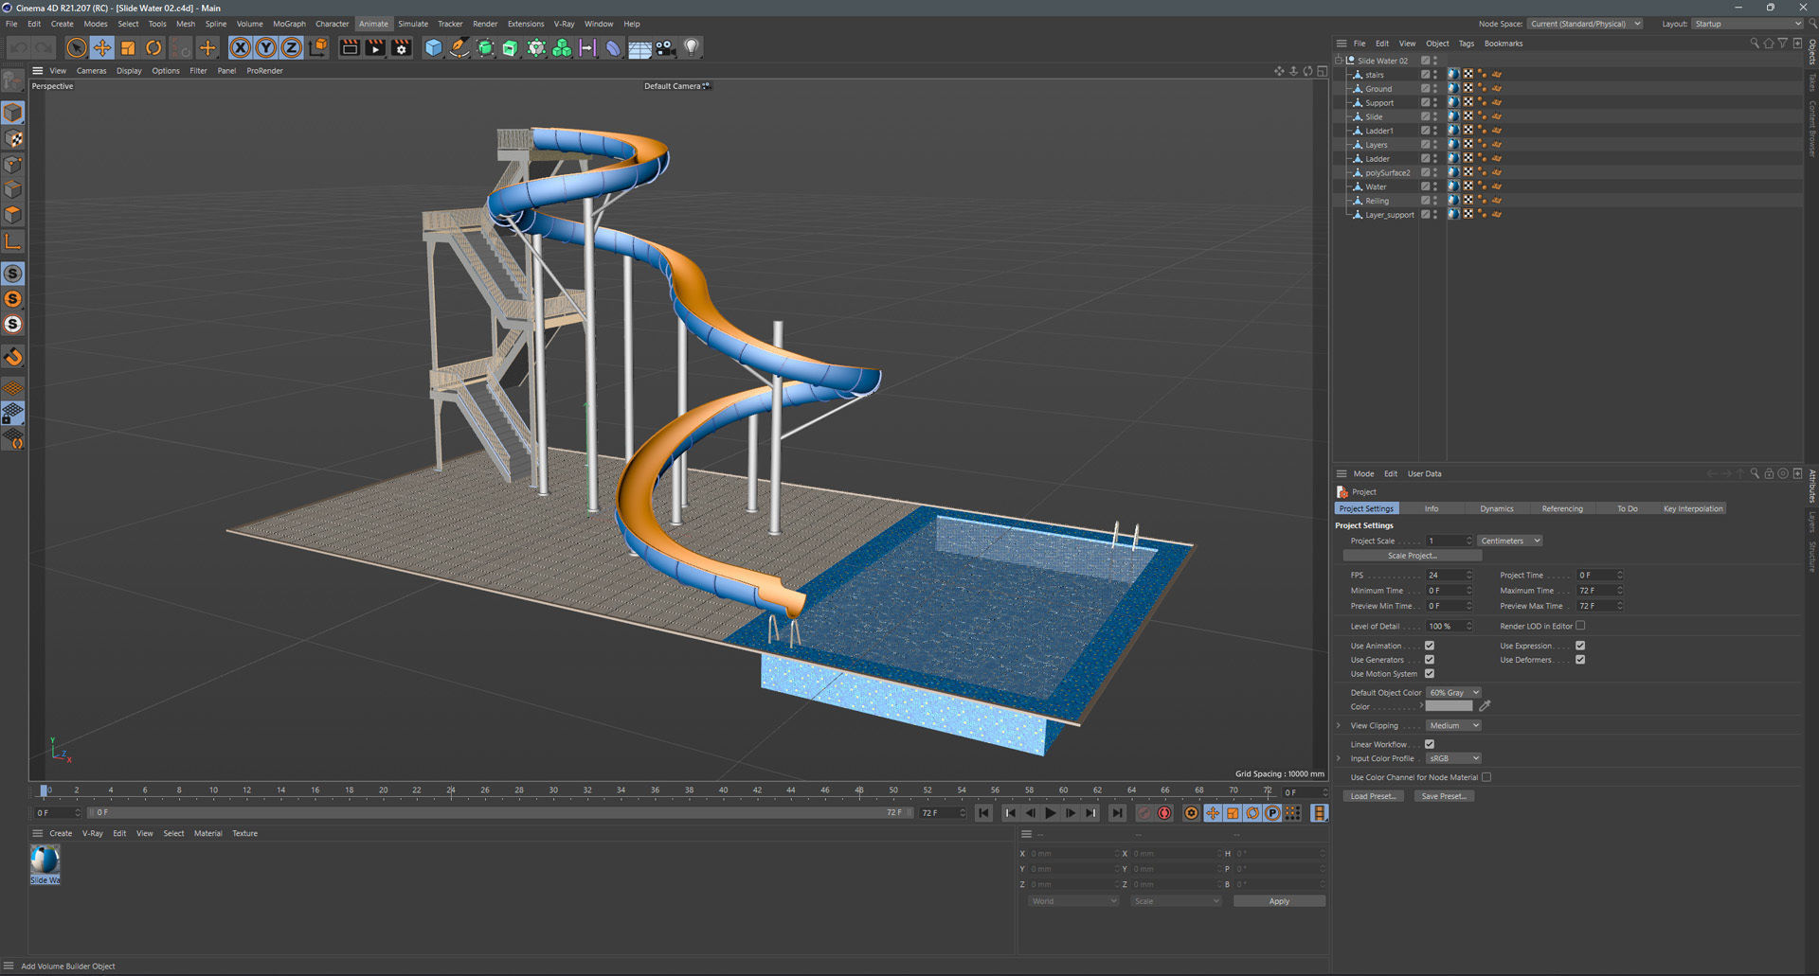Click Render to Picture Viewer icon
The height and width of the screenshot is (976, 1819).
pyautogui.click(x=375, y=47)
